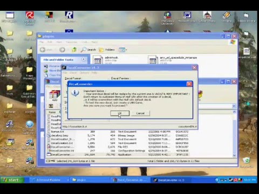Open the Decal menu in DecalConverter
The image size is (259, 194).
(73, 73)
